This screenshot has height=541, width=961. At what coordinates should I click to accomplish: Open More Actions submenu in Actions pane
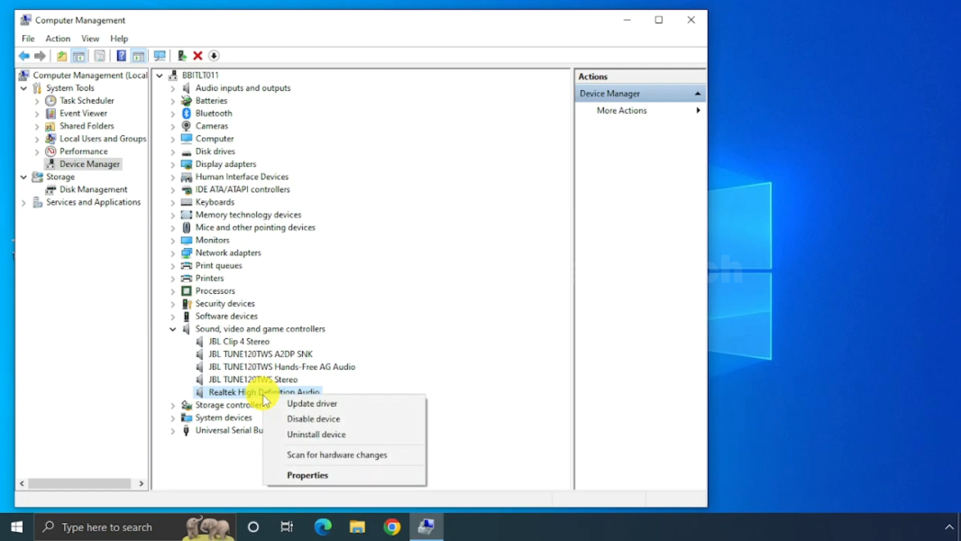(640, 111)
